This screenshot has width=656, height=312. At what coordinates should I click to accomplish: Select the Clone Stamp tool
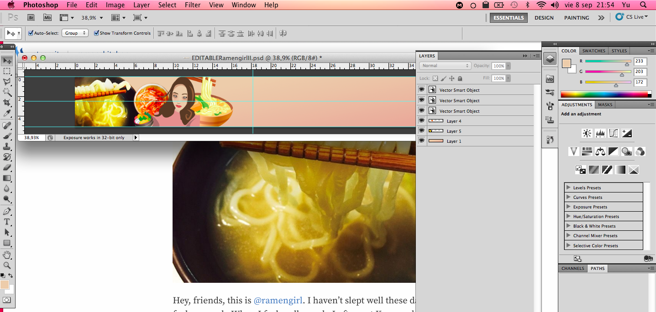point(7,146)
